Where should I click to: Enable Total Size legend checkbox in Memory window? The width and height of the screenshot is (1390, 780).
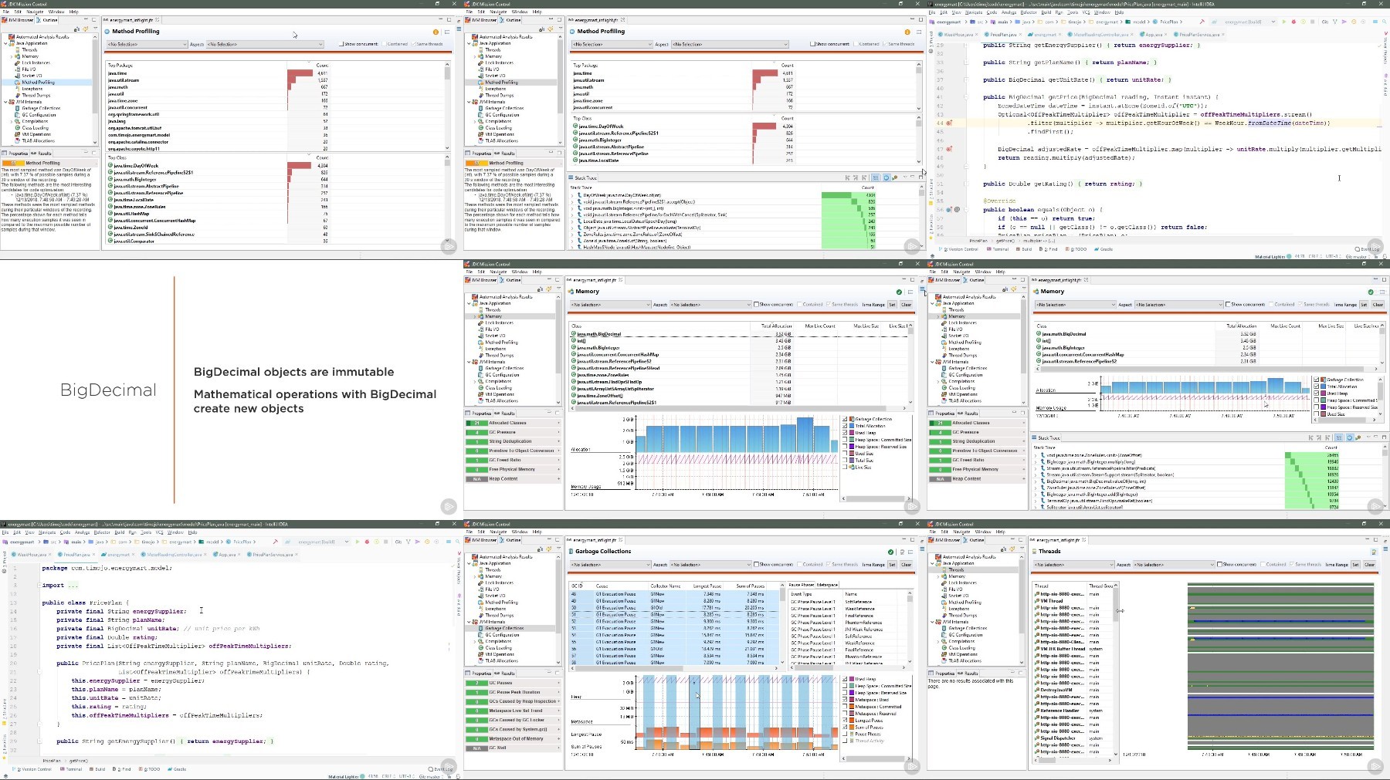click(x=845, y=460)
